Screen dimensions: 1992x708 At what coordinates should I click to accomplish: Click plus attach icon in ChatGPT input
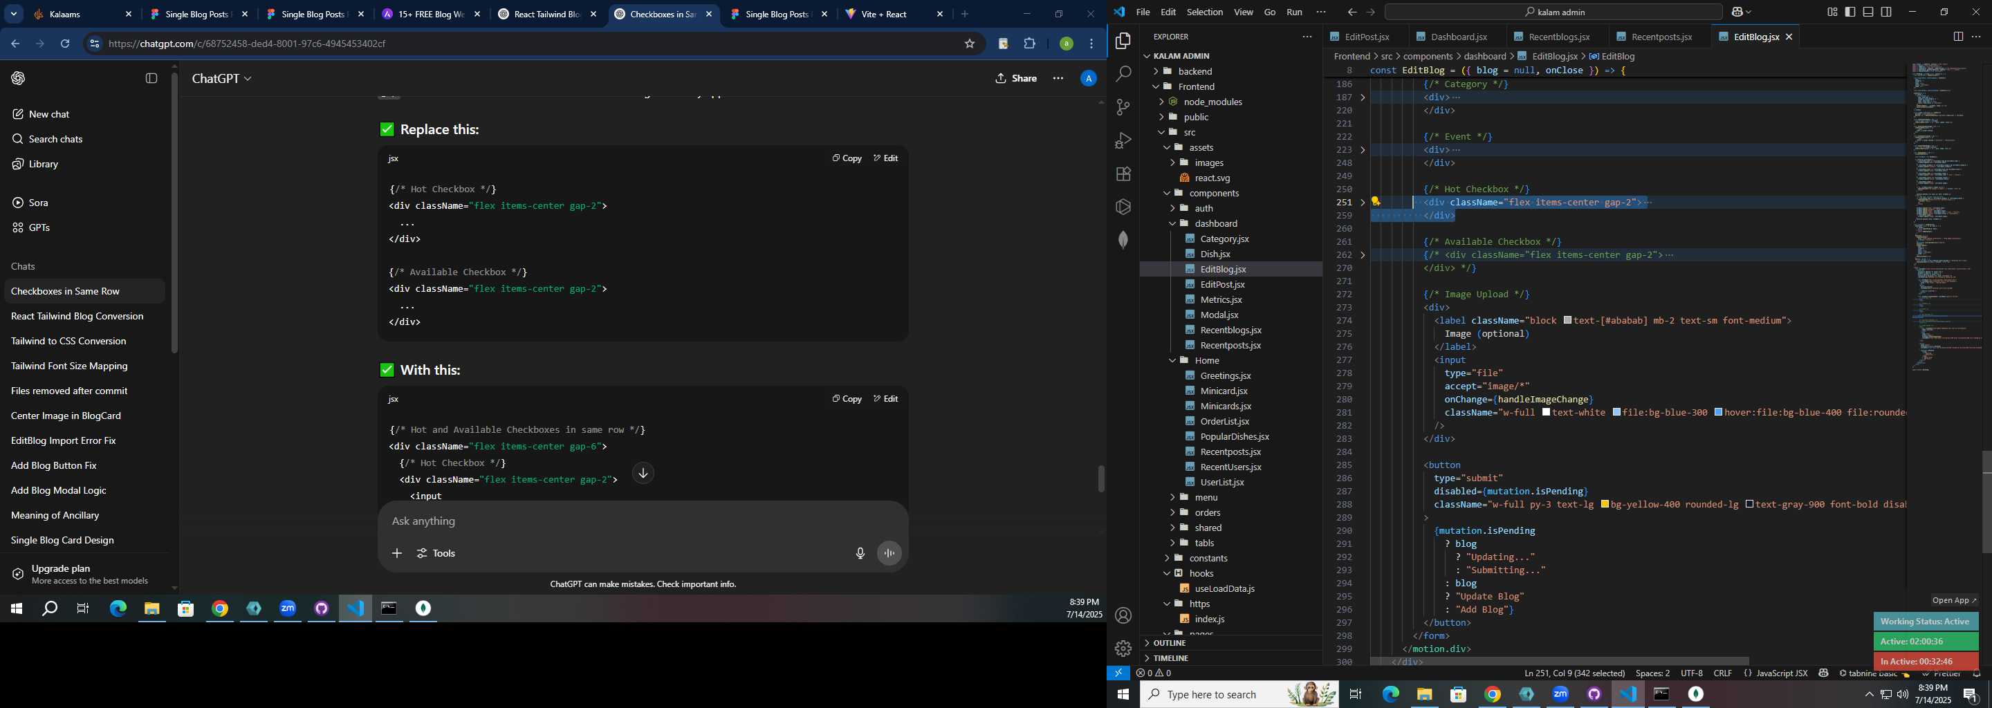pyautogui.click(x=397, y=553)
